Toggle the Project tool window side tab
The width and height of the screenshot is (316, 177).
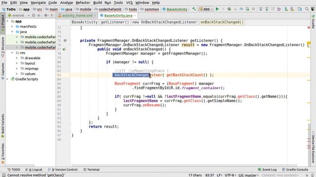click(2, 23)
